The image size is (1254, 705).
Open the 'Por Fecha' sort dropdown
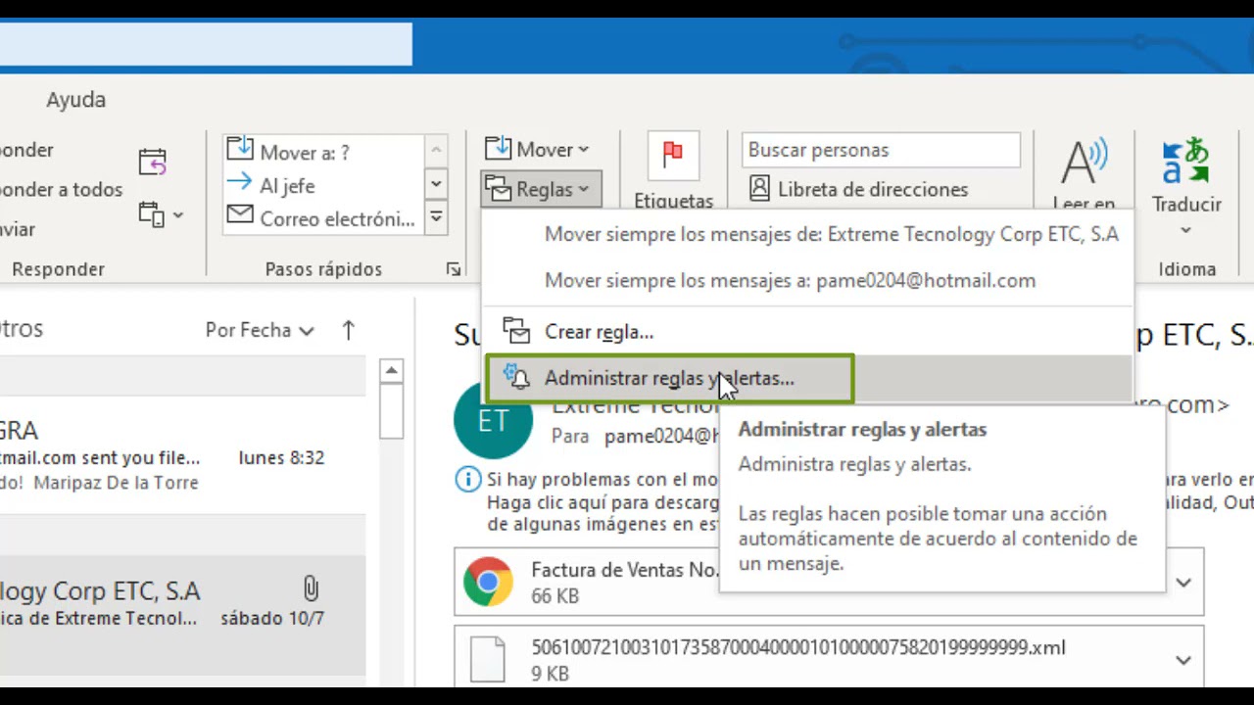[260, 330]
